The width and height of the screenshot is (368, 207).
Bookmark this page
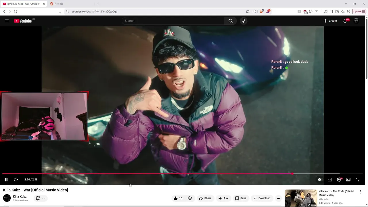coord(60,11)
